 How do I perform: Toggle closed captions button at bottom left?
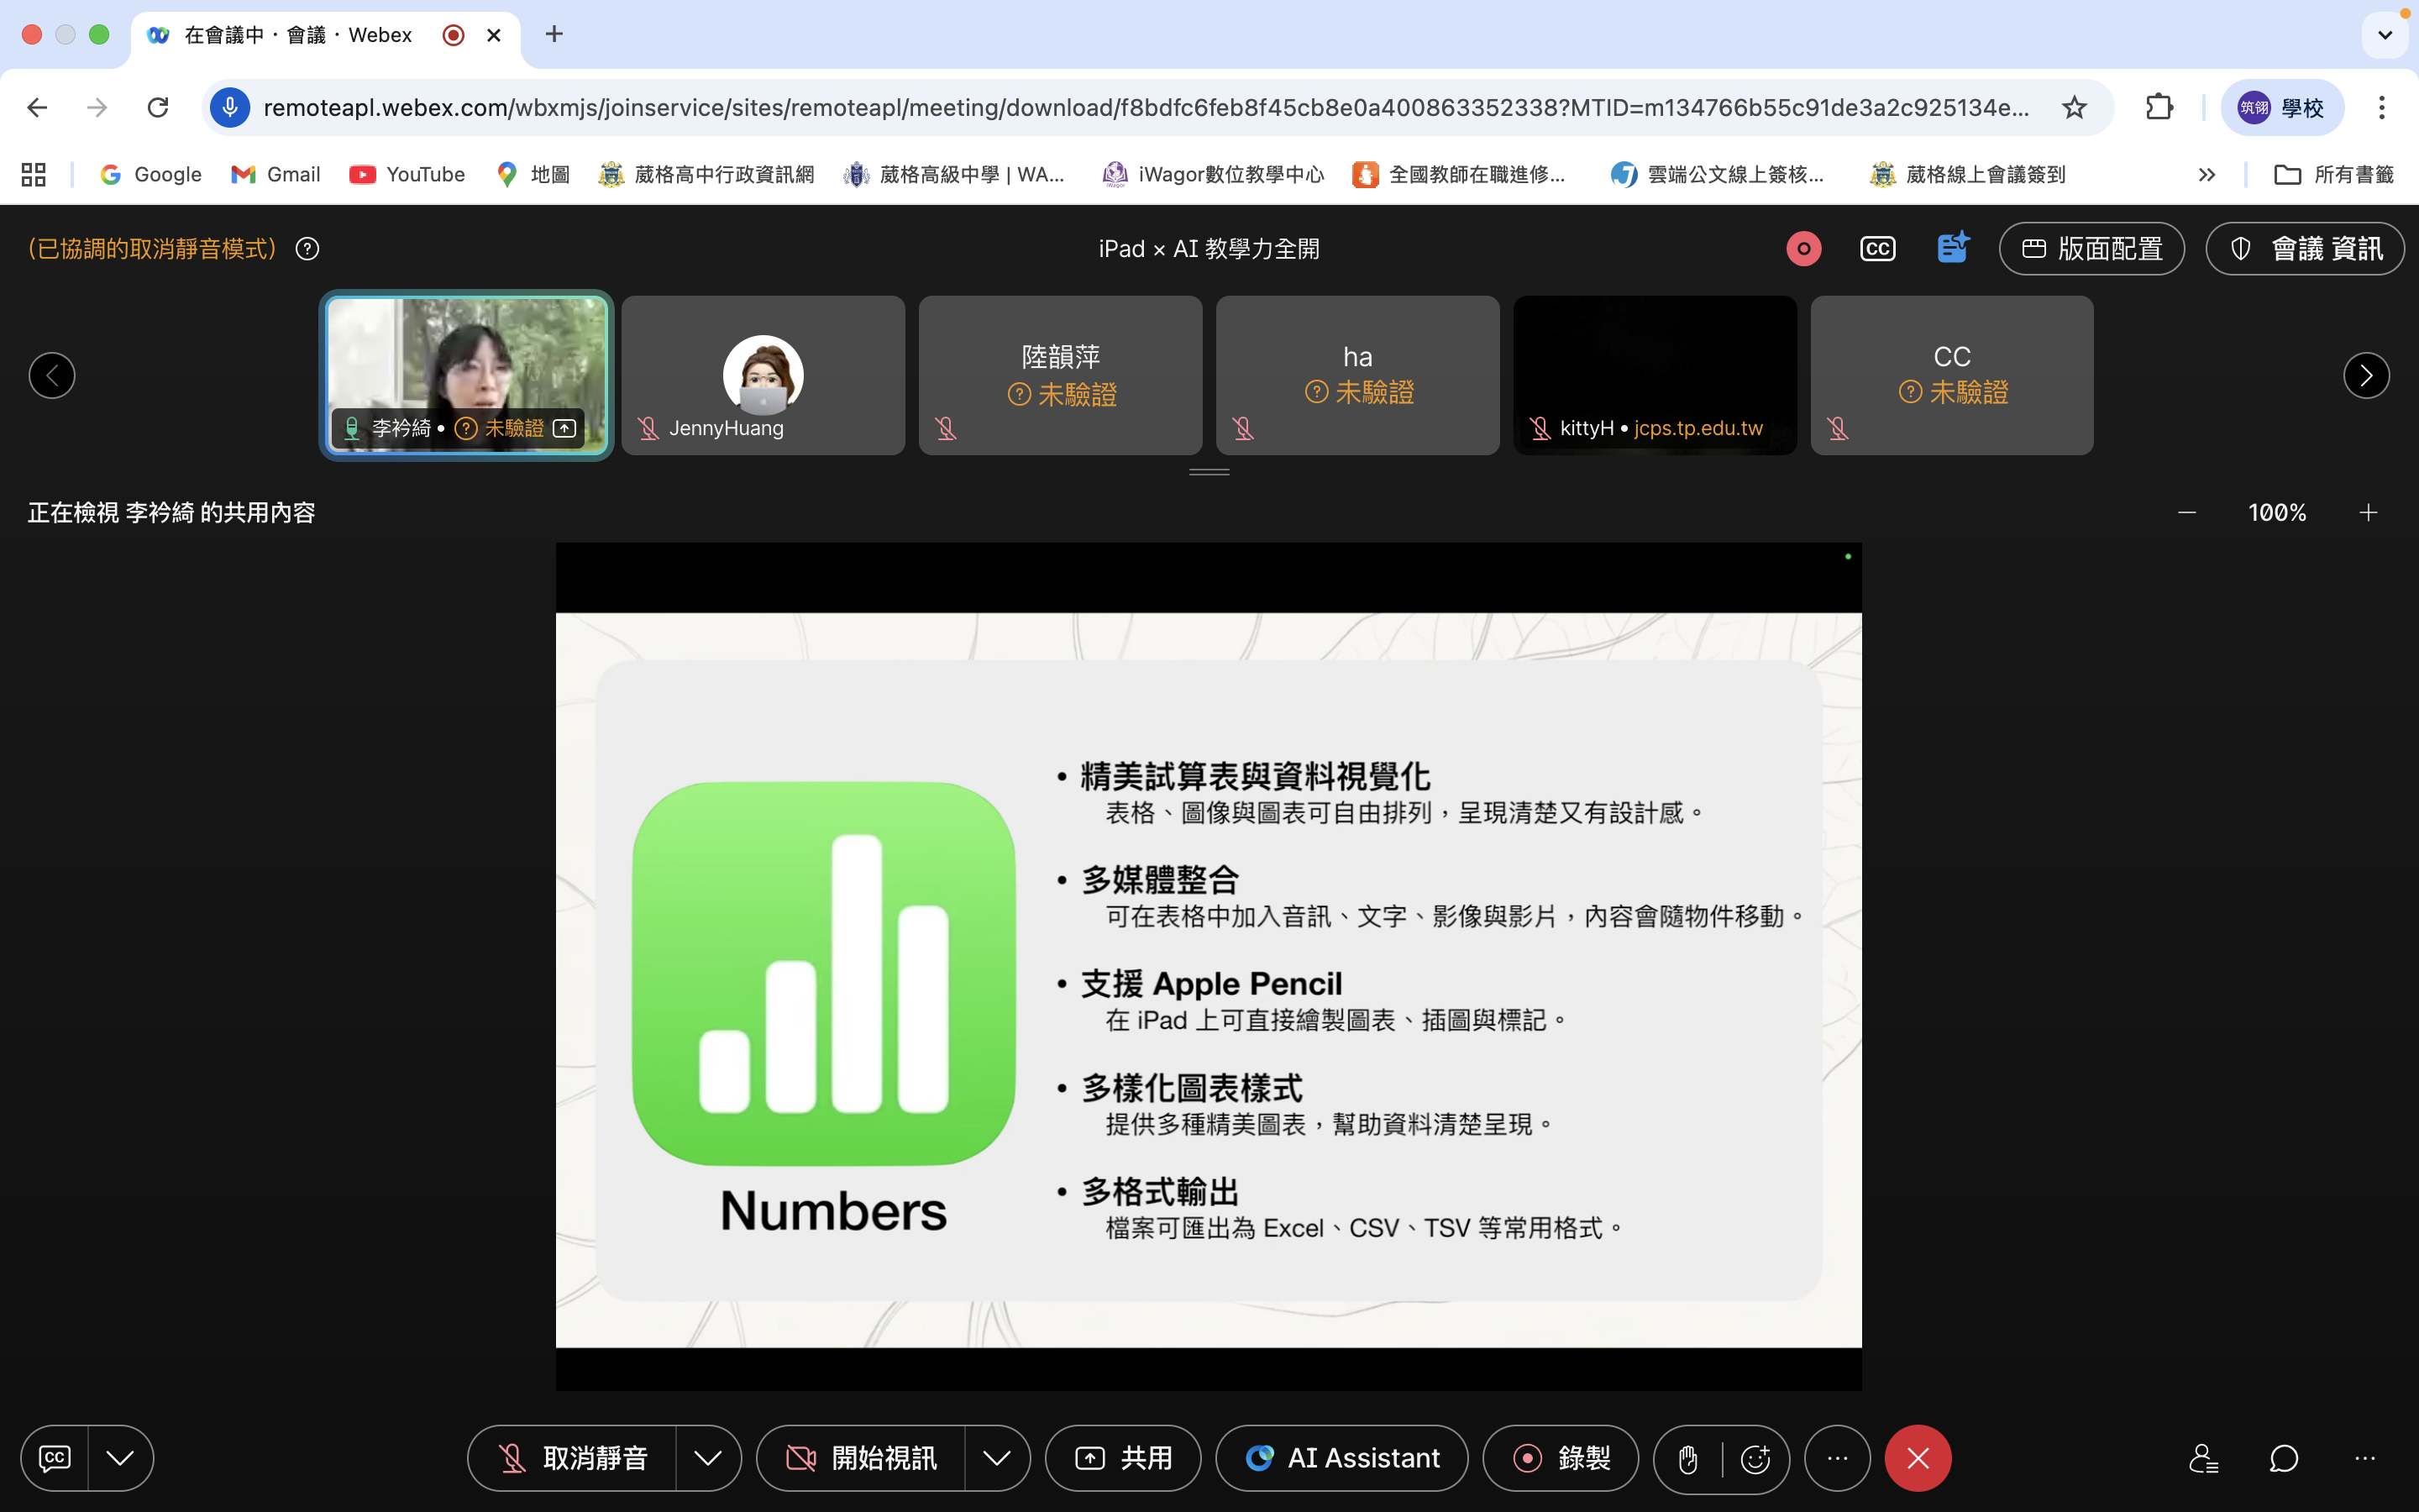pyautogui.click(x=55, y=1459)
